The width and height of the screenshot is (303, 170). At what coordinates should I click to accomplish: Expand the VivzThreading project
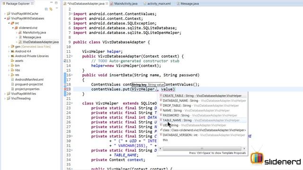coord(5,99)
